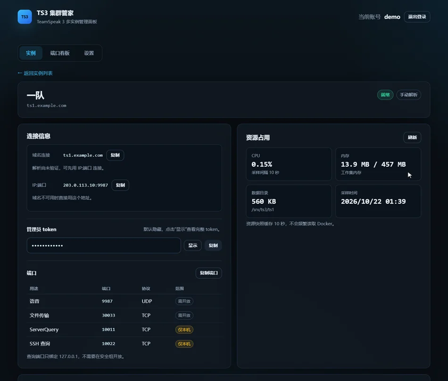Click the 语音 port row label
This screenshot has width=448, height=381.
(x=34, y=301)
